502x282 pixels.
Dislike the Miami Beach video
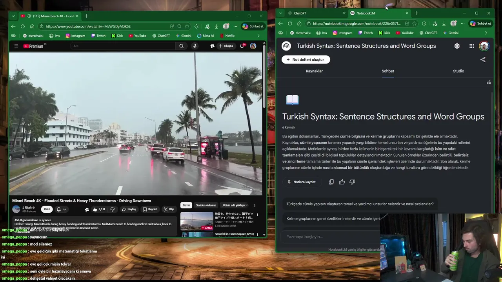[112, 210]
